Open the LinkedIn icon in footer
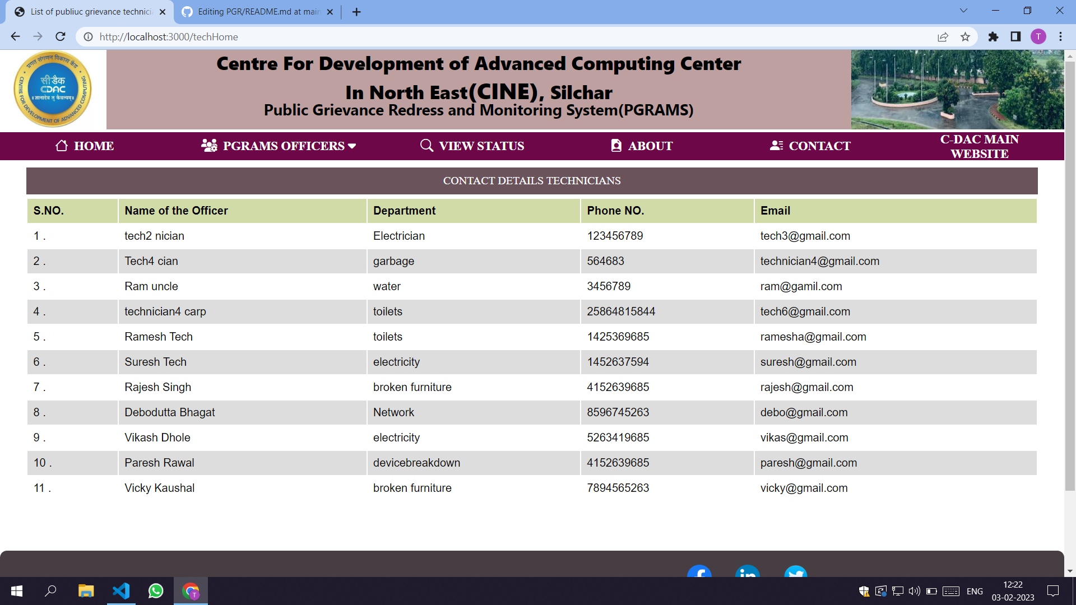The height and width of the screenshot is (605, 1076). tap(747, 573)
